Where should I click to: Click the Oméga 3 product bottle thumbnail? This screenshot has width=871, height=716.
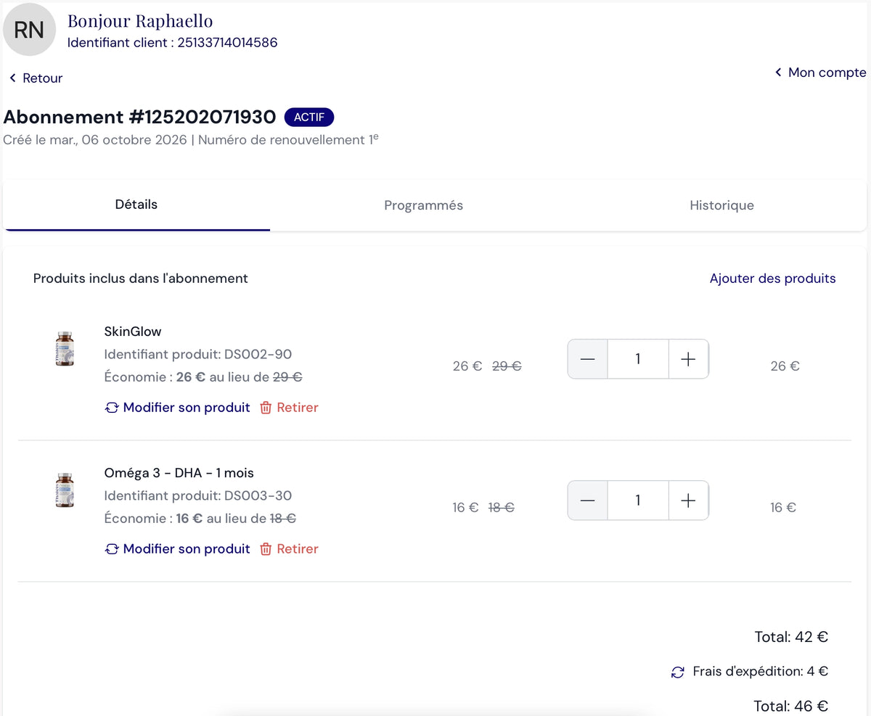point(65,490)
